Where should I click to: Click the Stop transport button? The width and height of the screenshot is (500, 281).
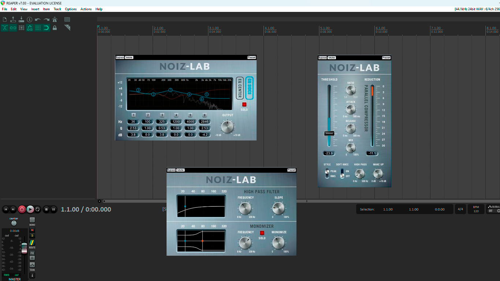(x=46, y=209)
